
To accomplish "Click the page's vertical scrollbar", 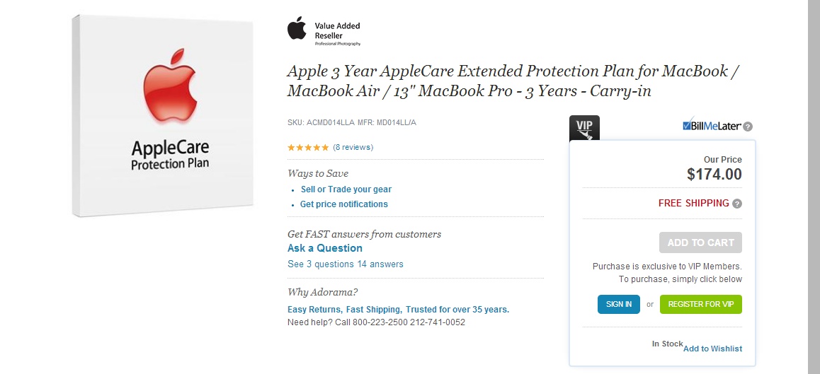I will 814,187.
